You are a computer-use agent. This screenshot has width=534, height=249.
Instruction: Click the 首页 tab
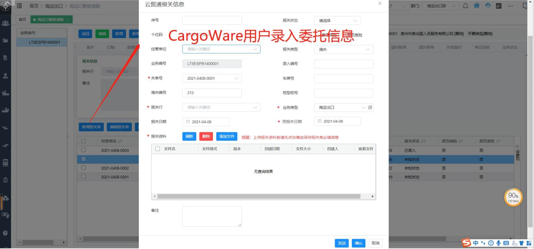click(x=23, y=19)
